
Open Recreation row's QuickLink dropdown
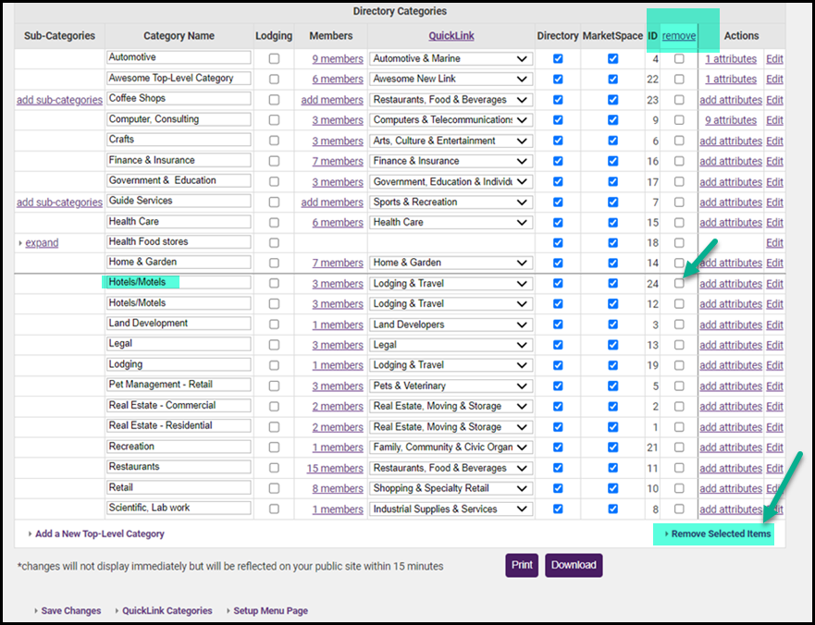click(451, 447)
